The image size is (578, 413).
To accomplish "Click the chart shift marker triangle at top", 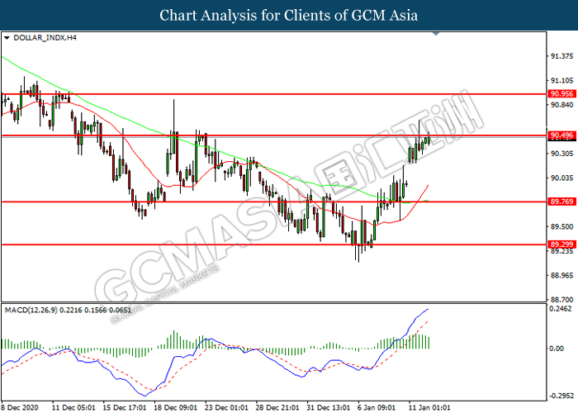I will 436,34.
